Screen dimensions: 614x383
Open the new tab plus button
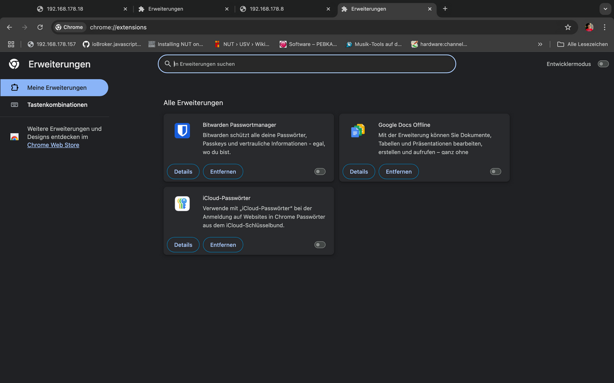(x=445, y=9)
